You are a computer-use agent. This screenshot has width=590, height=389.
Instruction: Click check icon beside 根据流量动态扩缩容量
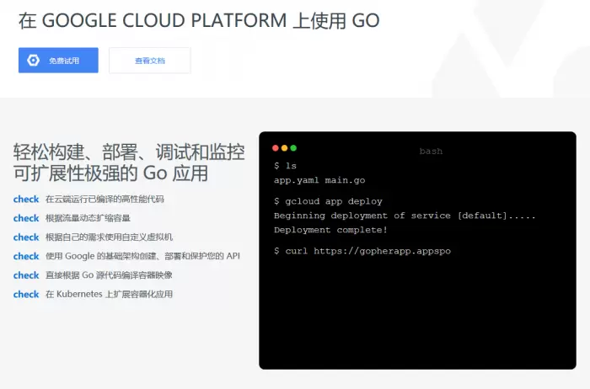(26, 218)
